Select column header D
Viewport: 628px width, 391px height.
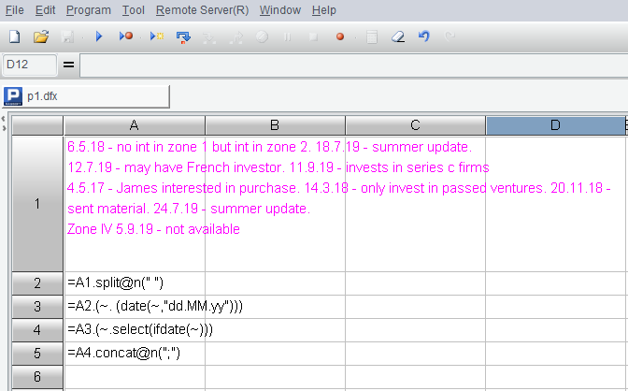point(554,125)
